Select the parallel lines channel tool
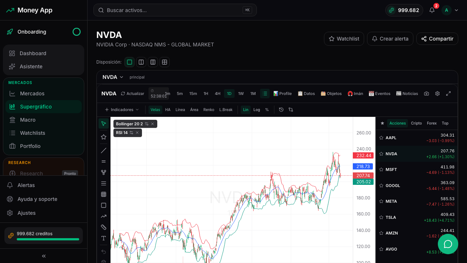The height and width of the screenshot is (263, 467). 104,161
